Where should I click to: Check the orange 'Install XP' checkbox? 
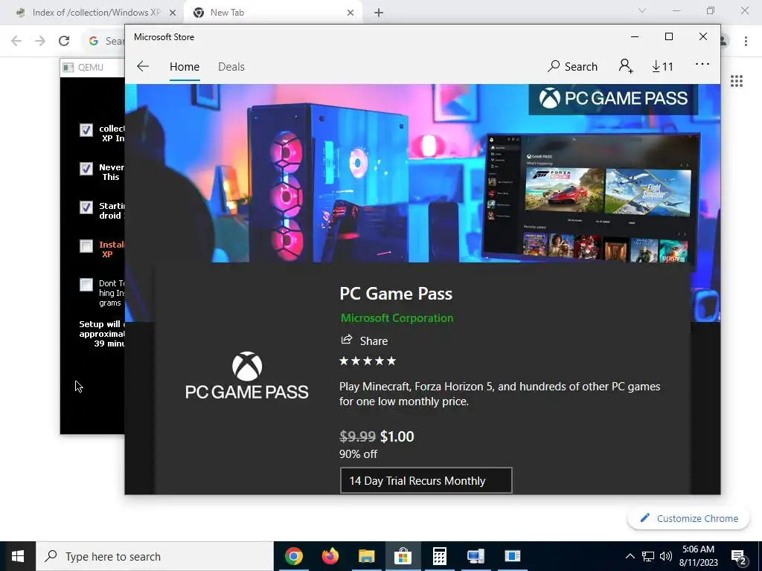coord(86,246)
